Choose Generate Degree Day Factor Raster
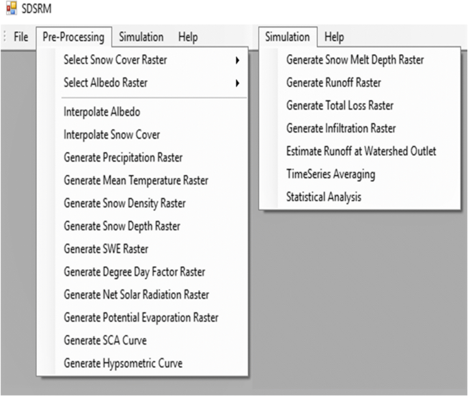468x396 pixels. [x=134, y=272]
